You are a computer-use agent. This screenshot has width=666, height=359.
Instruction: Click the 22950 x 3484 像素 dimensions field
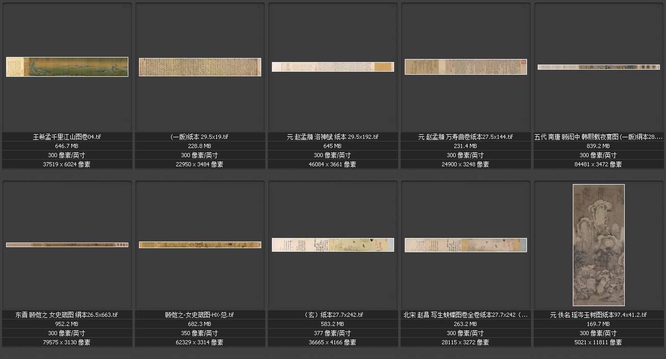200,164
